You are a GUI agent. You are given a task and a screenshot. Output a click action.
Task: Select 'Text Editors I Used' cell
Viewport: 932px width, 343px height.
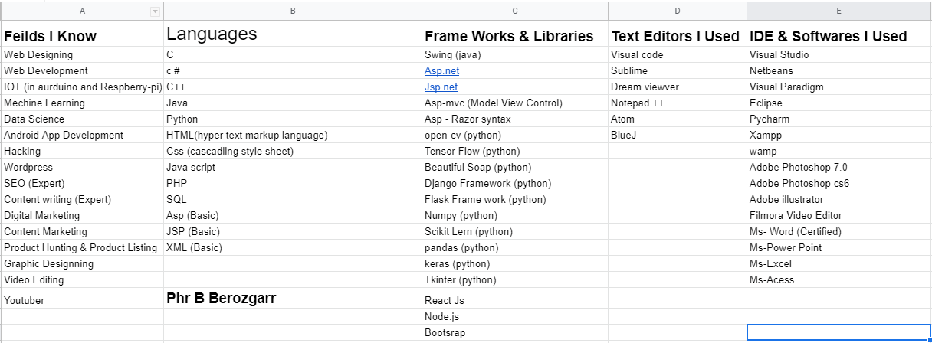coord(678,34)
